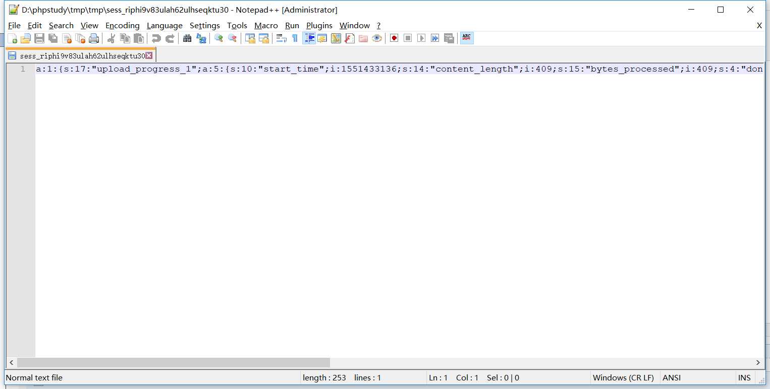Open the Folder as Workspace icon
This screenshot has width=770, height=389.
click(x=363, y=38)
